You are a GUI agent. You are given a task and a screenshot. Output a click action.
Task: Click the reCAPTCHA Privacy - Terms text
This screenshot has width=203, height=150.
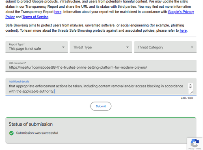click(x=194, y=149)
